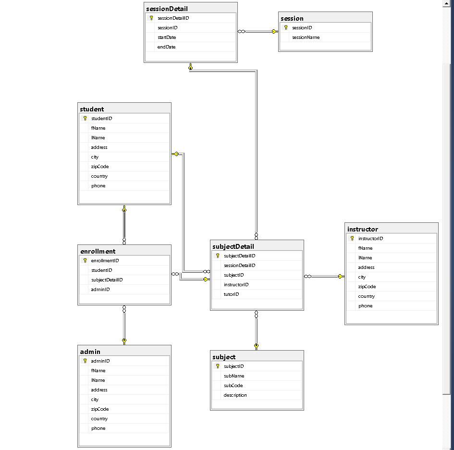The height and width of the screenshot is (450, 454).
Task: Click the adminID primary key icon
Action: click(85, 361)
